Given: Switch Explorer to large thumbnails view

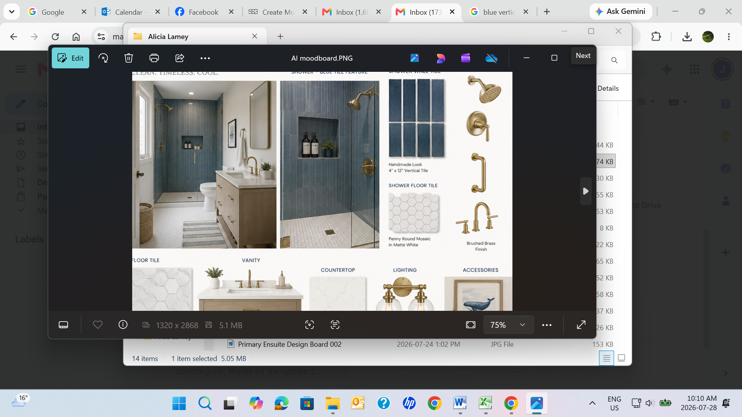Looking at the screenshot, I should (621, 358).
